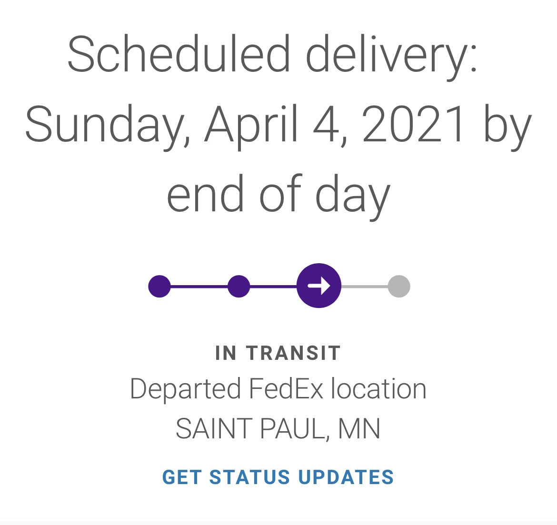Viewport: 557px width, 525px height.
Task: Click the gray unfinished progress line segment
Action: point(365,286)
